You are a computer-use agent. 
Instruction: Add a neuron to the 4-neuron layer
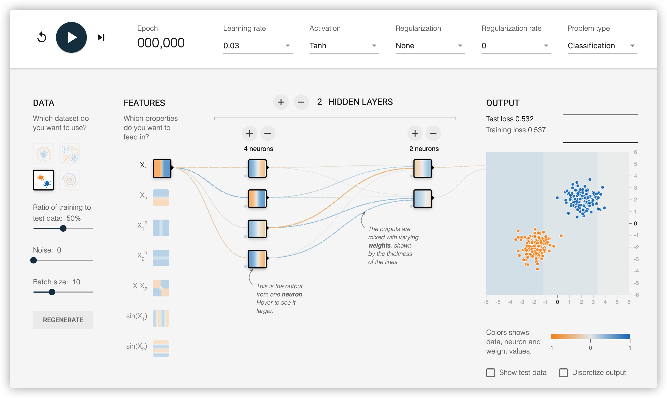click(x=249, y=133)
